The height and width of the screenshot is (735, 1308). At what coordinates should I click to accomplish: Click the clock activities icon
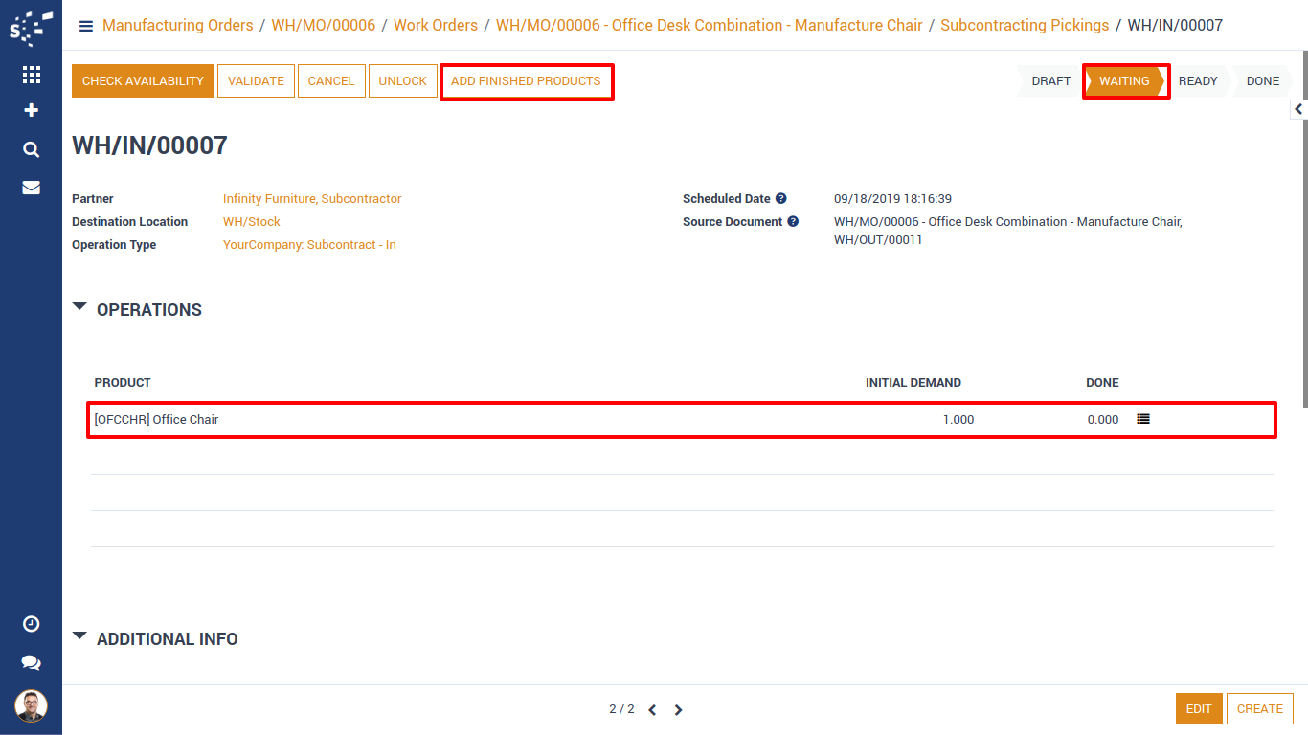pos(31,624)
